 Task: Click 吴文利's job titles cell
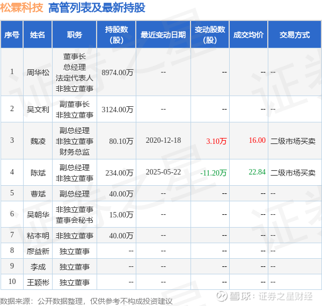[75, 110]
